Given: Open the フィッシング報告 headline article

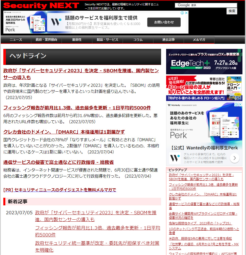Looking at the screenshot, I should click(77, 108).
